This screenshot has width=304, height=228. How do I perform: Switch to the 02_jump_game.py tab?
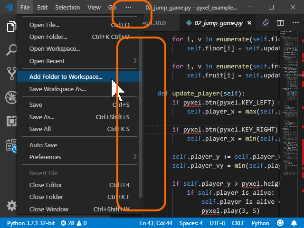pyautogui.click(x=218, y=23)
